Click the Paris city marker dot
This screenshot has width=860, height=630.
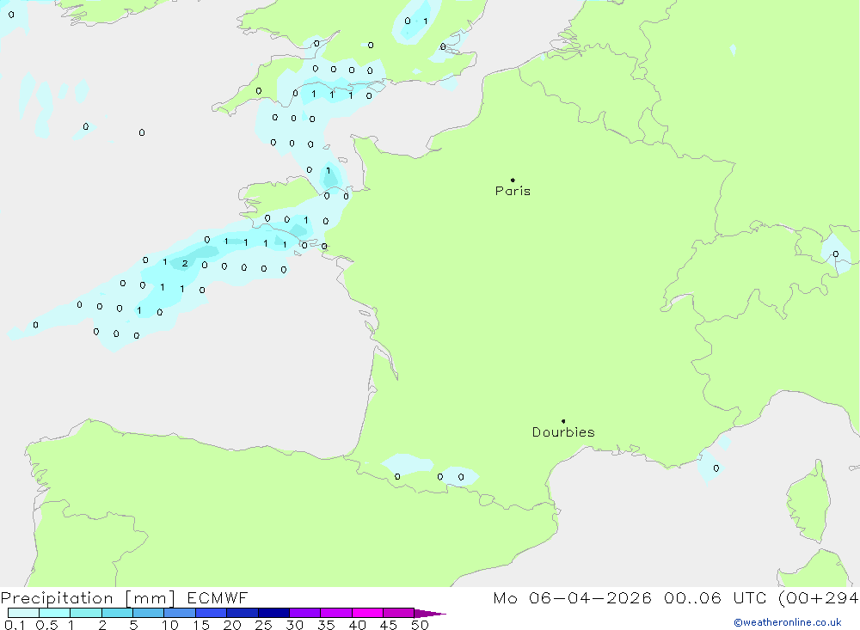point(513,180)
